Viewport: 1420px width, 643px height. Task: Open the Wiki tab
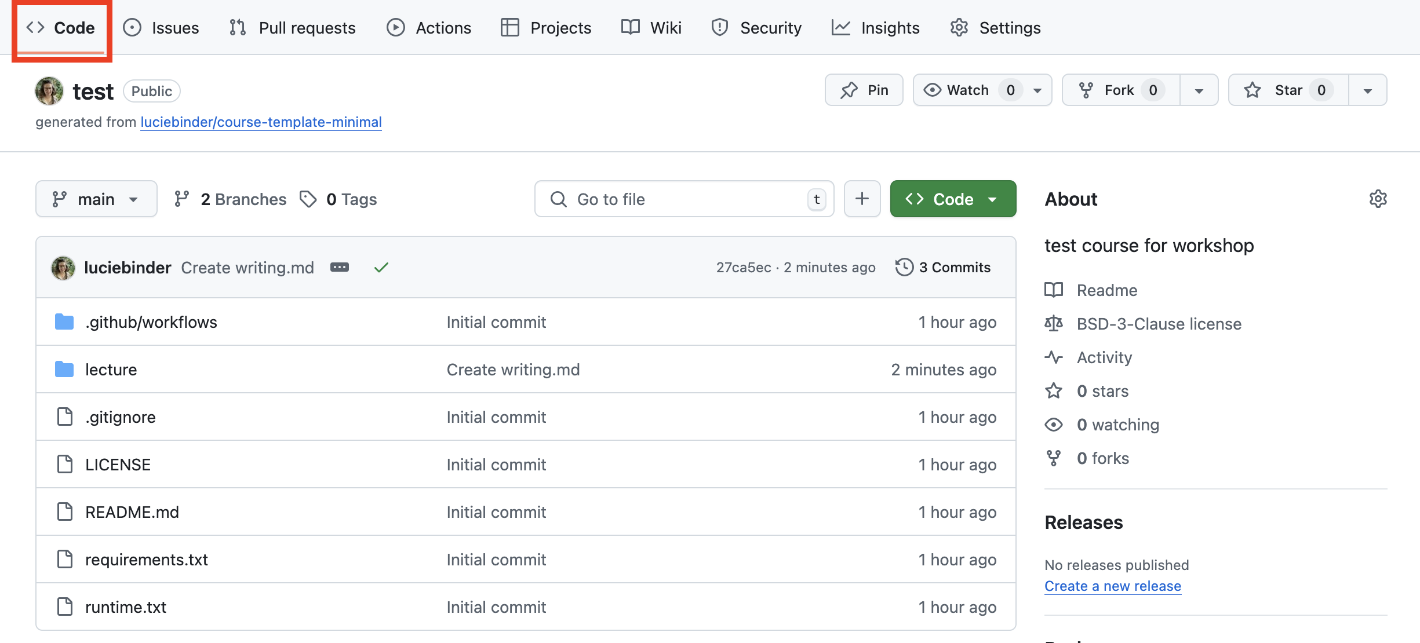coord(651,28)
